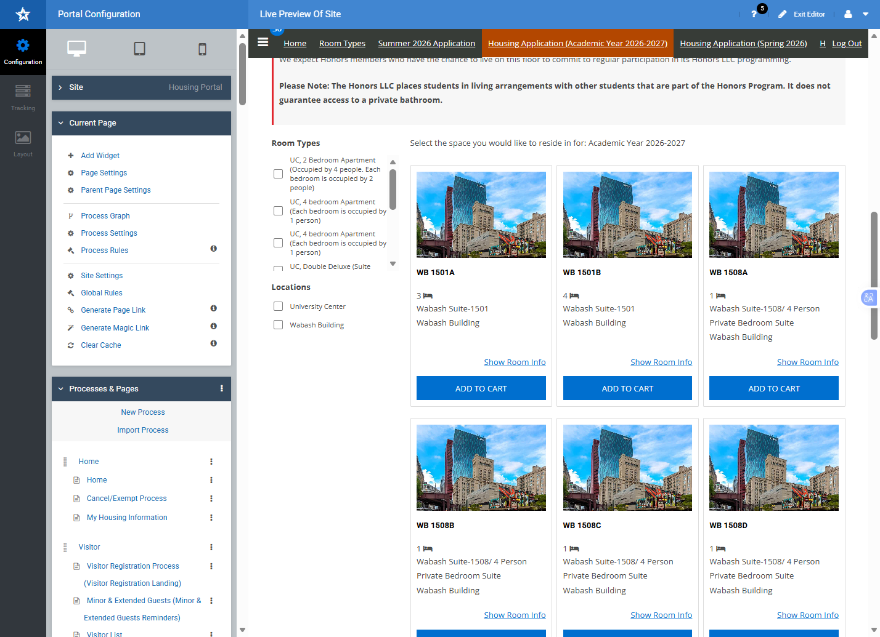
Task: Click the left panel scrollbar thumb
Action: point(242,73)
